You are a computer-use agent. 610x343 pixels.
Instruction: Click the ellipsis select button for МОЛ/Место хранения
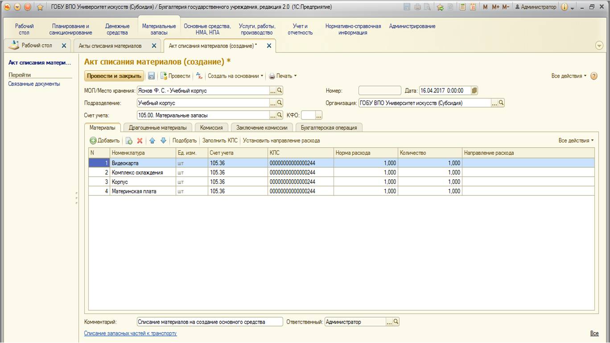(x=273, y=91)
